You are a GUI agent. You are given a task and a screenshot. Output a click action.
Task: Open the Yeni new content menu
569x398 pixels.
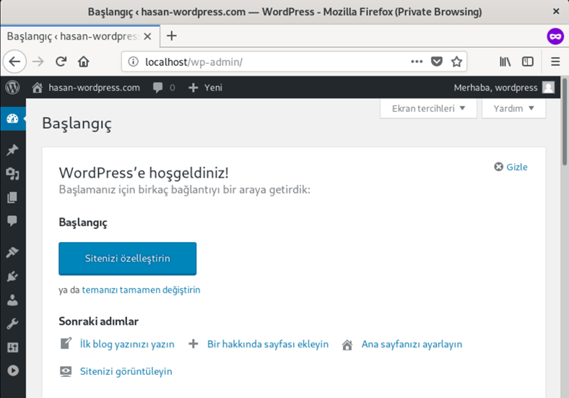tap(205, 87)
